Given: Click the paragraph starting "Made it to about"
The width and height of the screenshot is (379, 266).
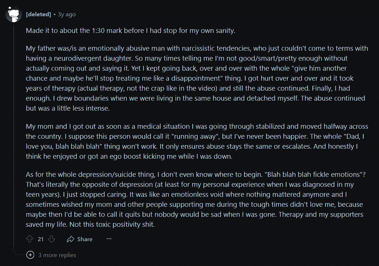Looking at the screenshot, I should click(x=131, y=31).
